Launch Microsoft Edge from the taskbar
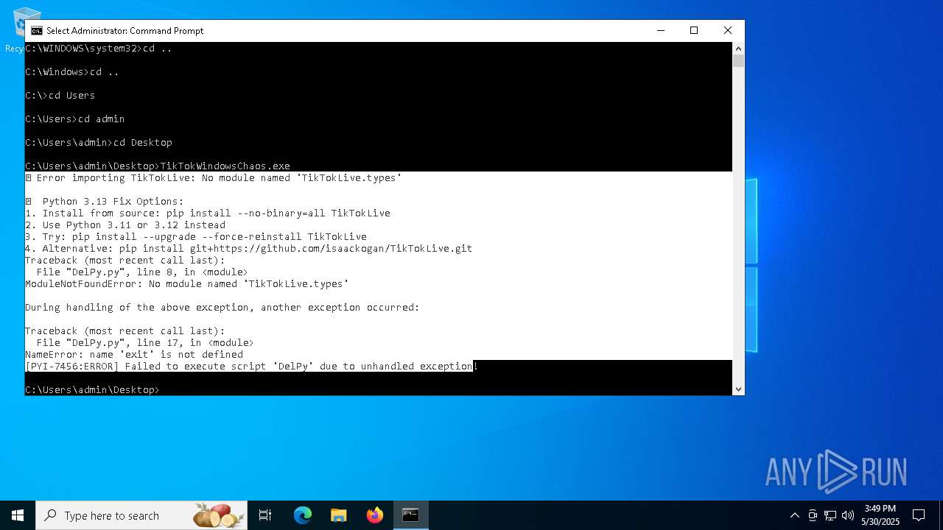Screen dimensions: 943x530 [303, 515]
